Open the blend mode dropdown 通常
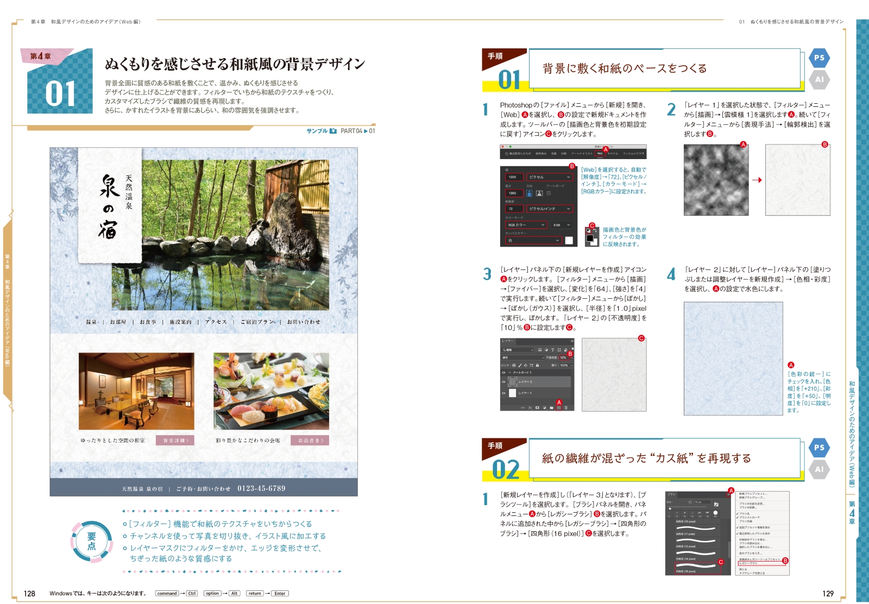 [522, 358]
